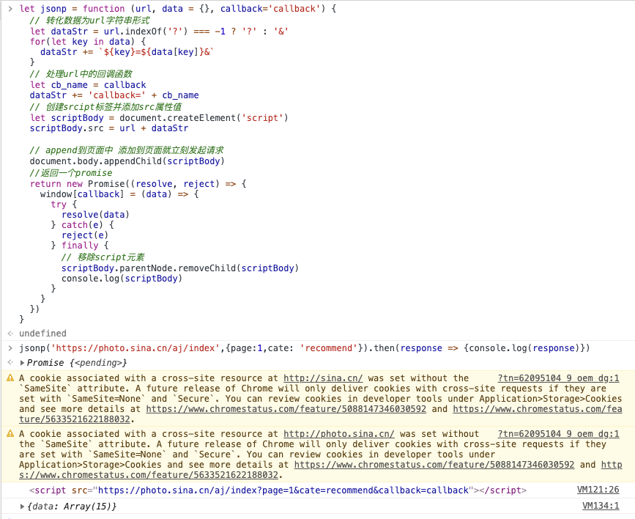The width and height of the screenshot is (635, 519).
Task: Click the 'console.log(scriptBody)' line
Action: [x=122, y=279]
